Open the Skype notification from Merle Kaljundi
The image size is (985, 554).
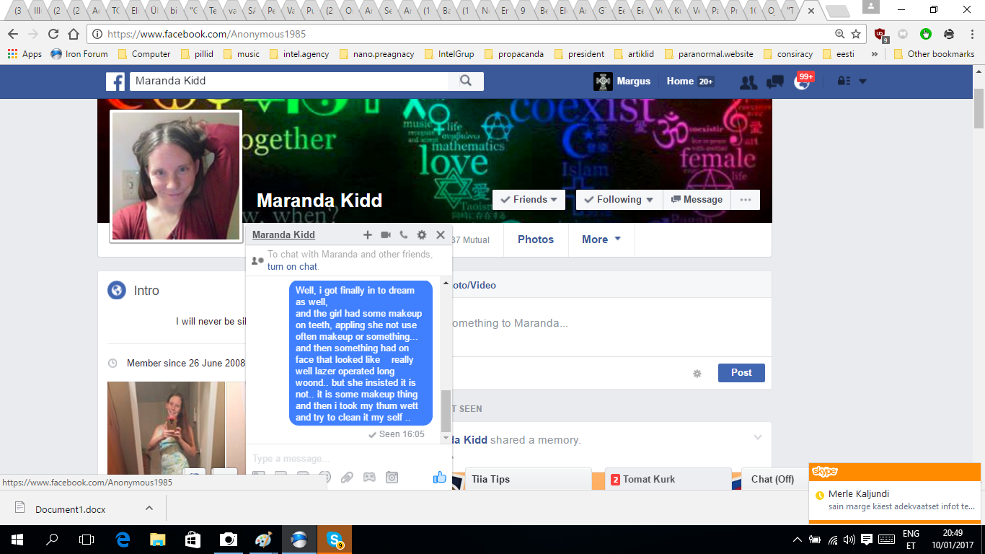click(x=895, y=501)
